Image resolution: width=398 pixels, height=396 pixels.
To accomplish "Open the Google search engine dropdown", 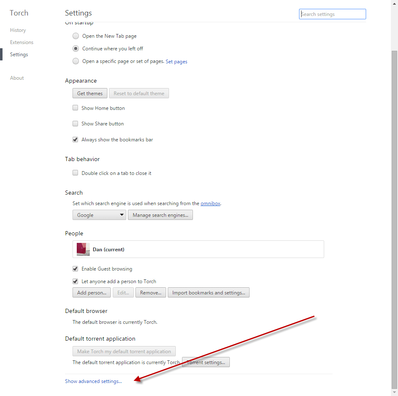I will pos(99,215).
